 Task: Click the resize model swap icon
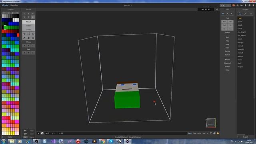tap(217, 10)
